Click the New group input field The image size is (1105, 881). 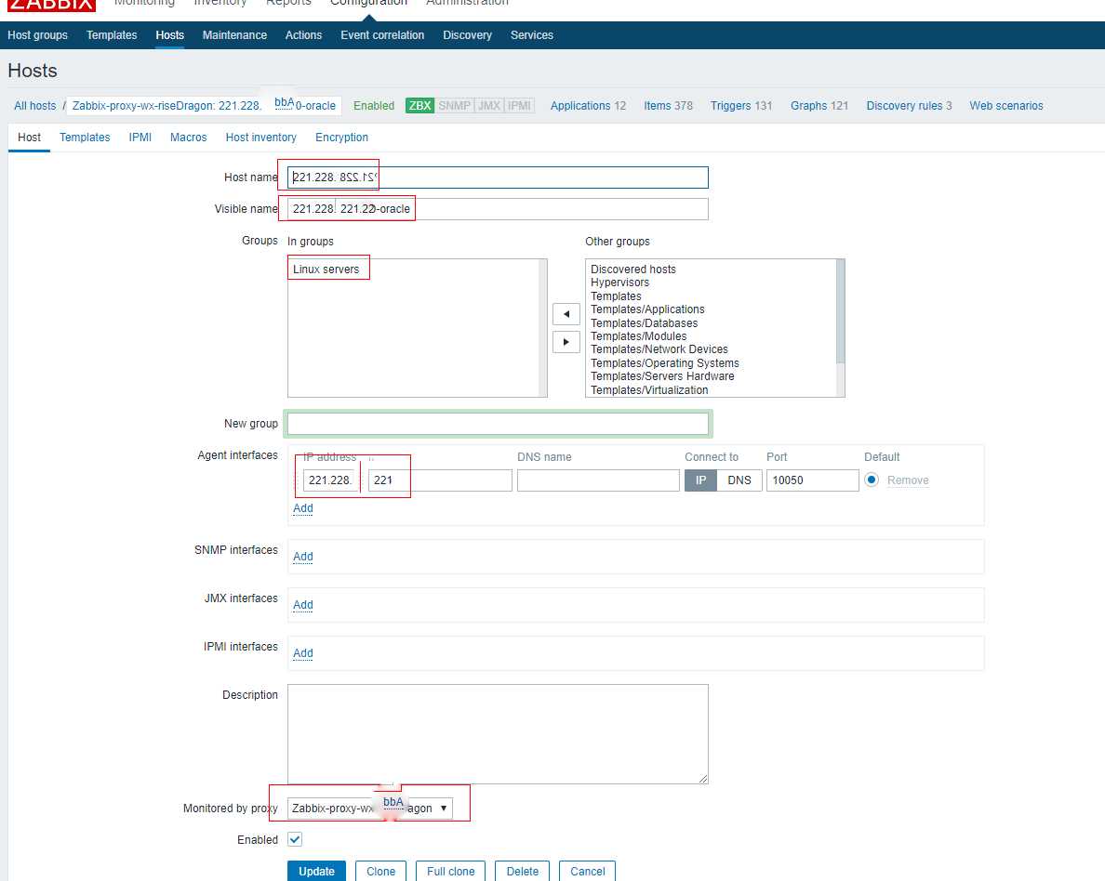tap(498, 423)
